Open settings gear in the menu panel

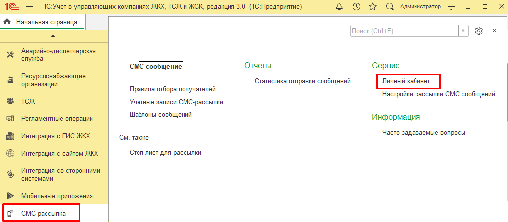(478, 31)
